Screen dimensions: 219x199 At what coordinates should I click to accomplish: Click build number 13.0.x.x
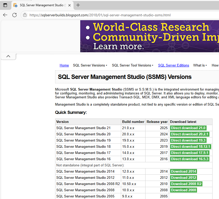(133, 159)
